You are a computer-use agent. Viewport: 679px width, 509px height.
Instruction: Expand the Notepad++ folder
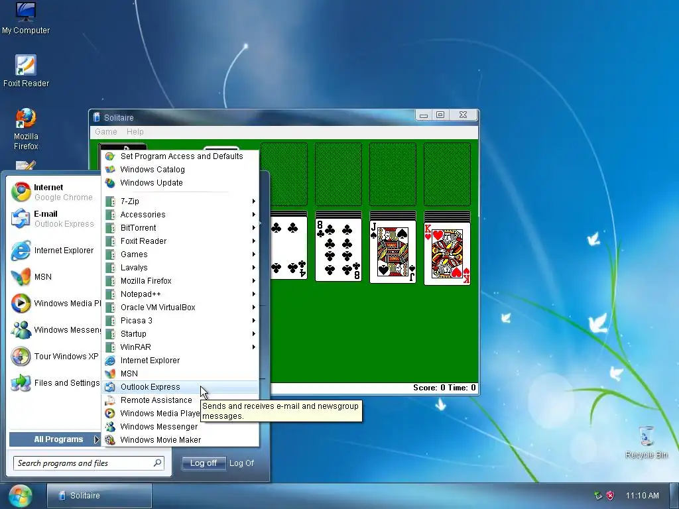[x=180, y=294]
